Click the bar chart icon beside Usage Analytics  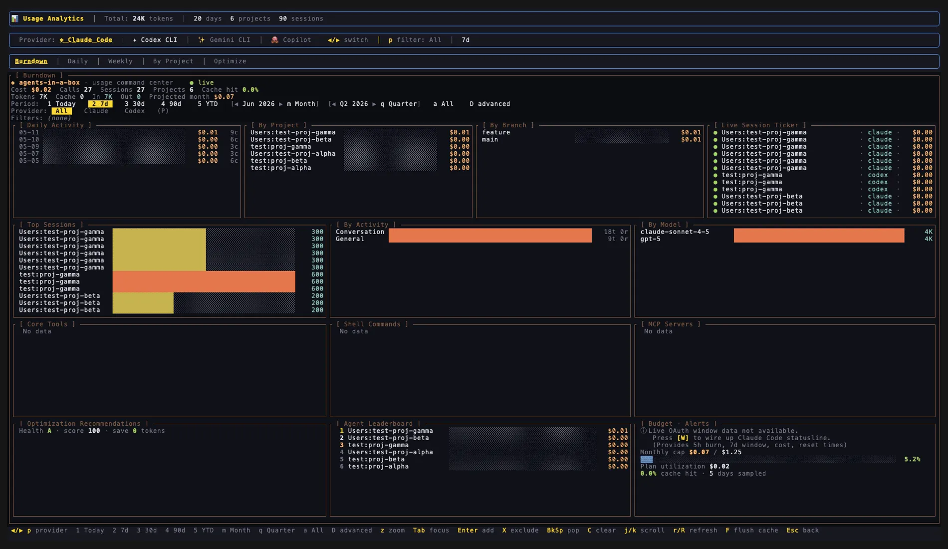point(15,18)
